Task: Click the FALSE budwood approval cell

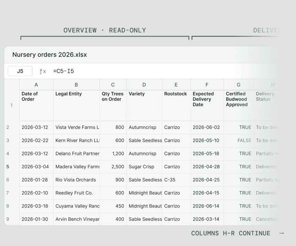Action: (239, 141)
